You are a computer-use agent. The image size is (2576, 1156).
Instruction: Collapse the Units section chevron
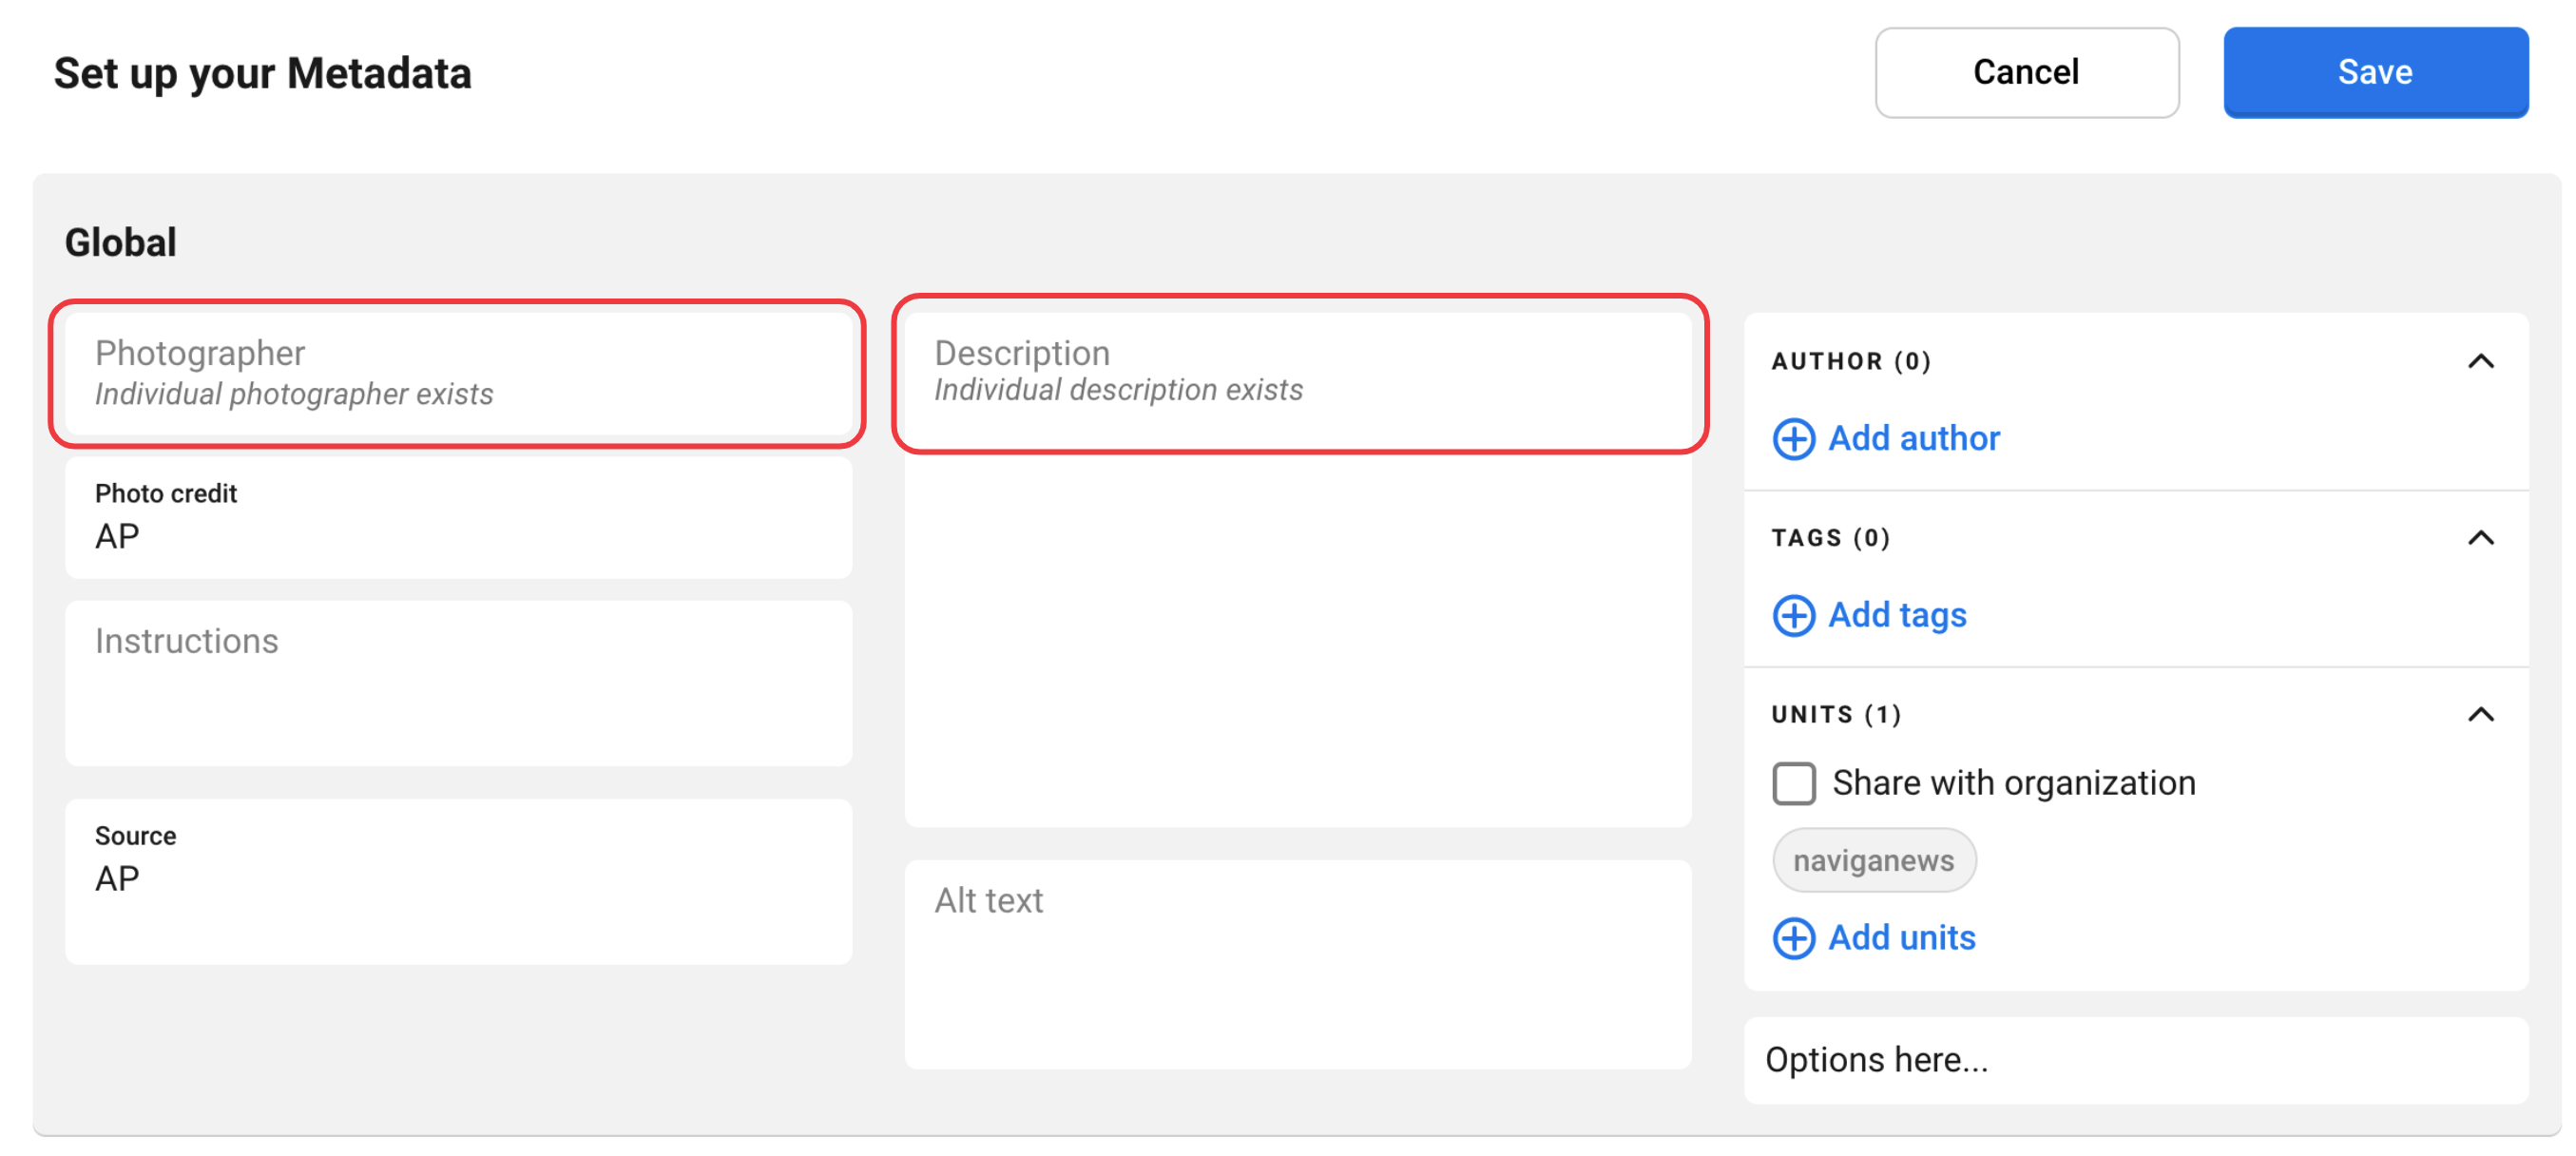2480,714
